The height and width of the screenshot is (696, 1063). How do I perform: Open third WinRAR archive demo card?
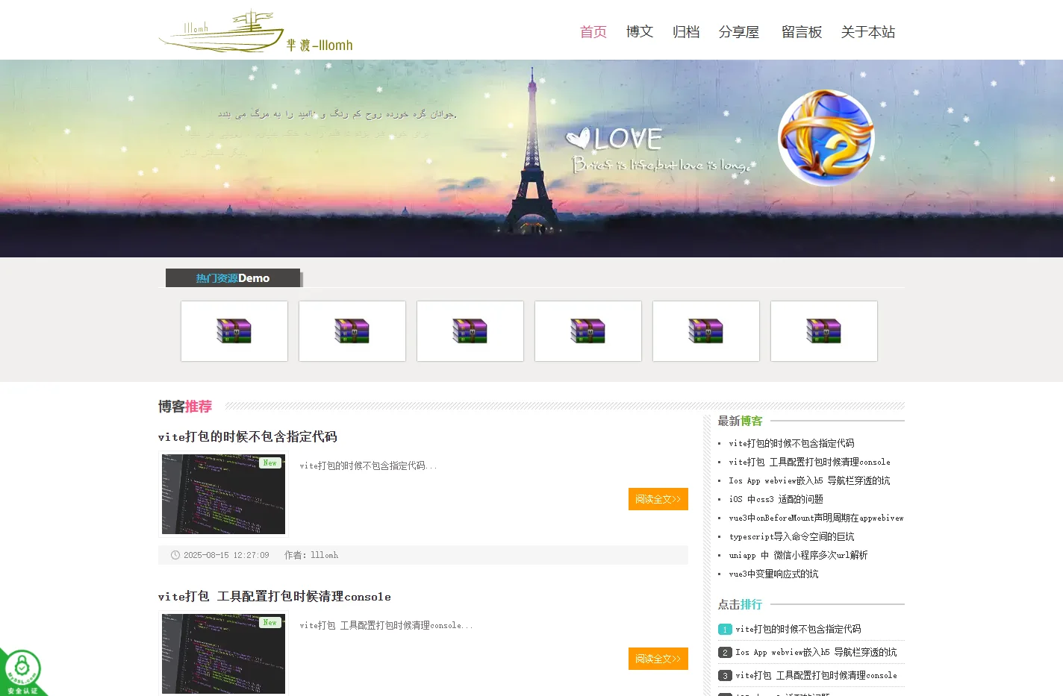coord(470,331)
